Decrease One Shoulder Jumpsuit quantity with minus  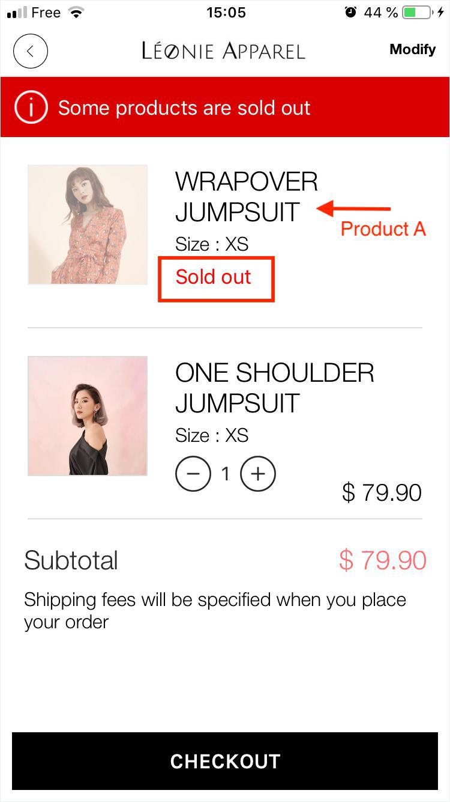[x=193, y=474]
